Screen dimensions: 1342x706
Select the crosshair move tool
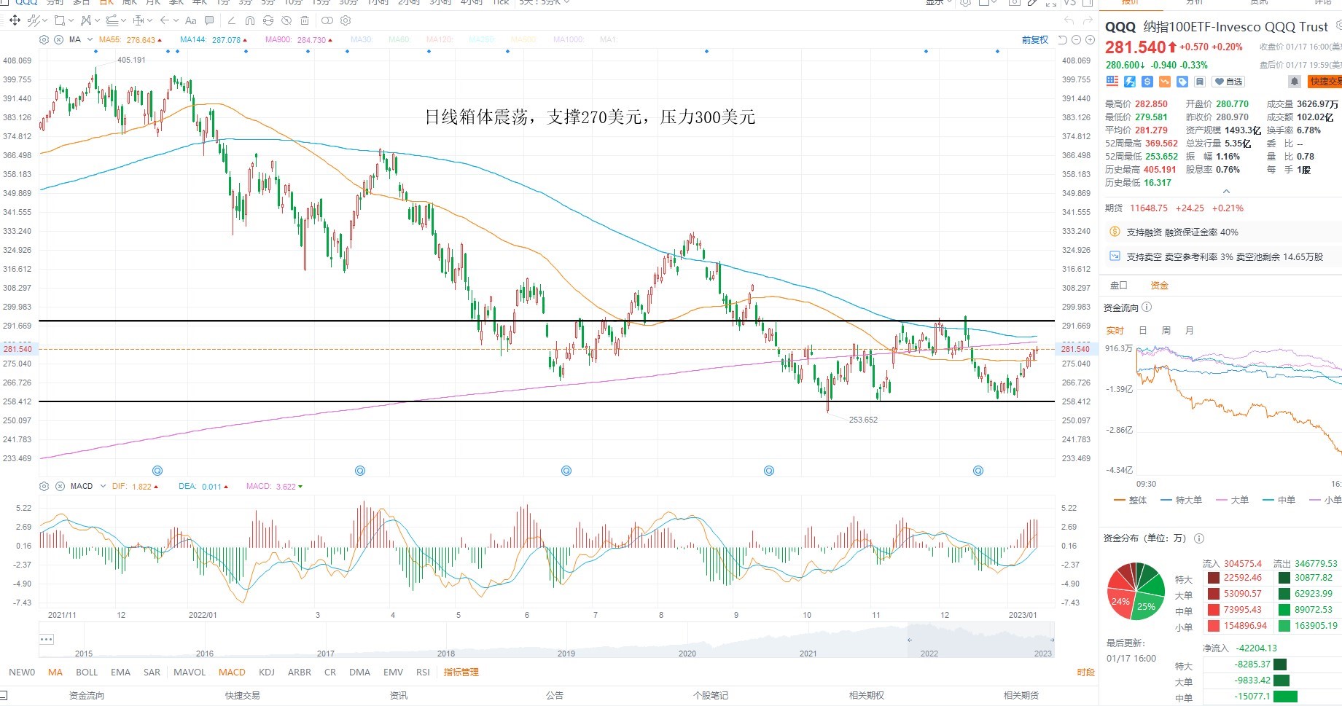coord(15,20)
